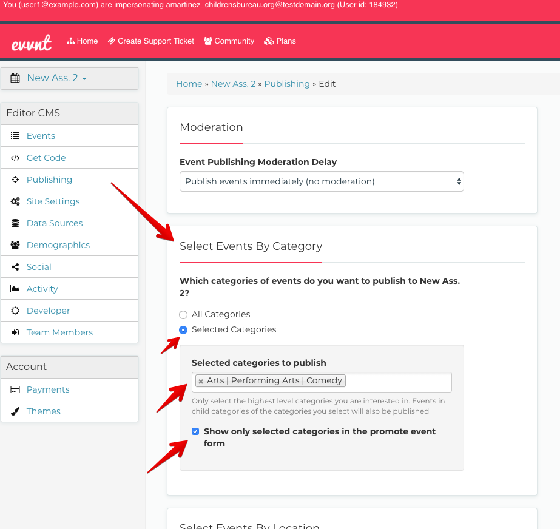The image size is (560, 529).
Task: Click the ticket icon beside Create Support Ticket
Action: point(112,41)
